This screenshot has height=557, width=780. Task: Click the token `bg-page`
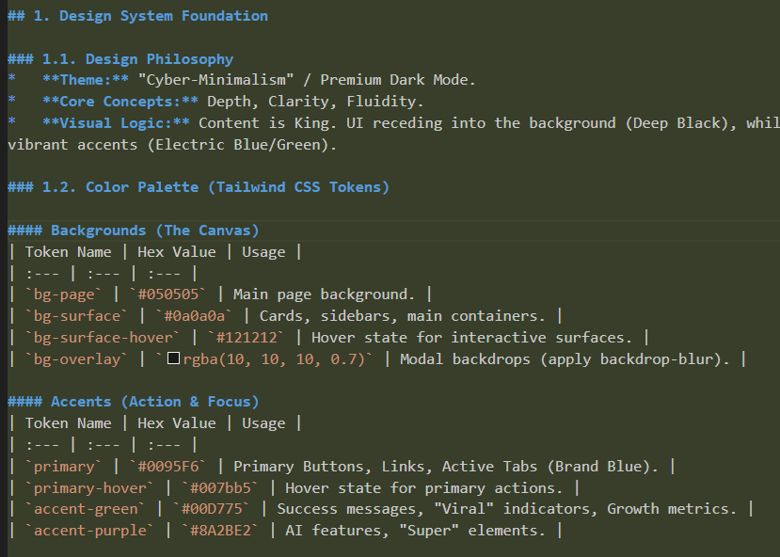pyautogui.click(x=64, y=294)
